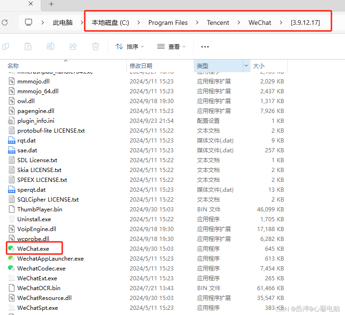Go to Tencent breadcrumb folder
345x315 pixels.
click(x=218, y=22)
